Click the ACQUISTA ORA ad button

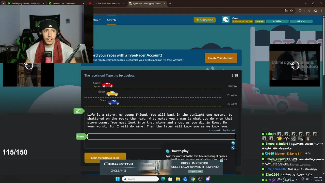195,172
